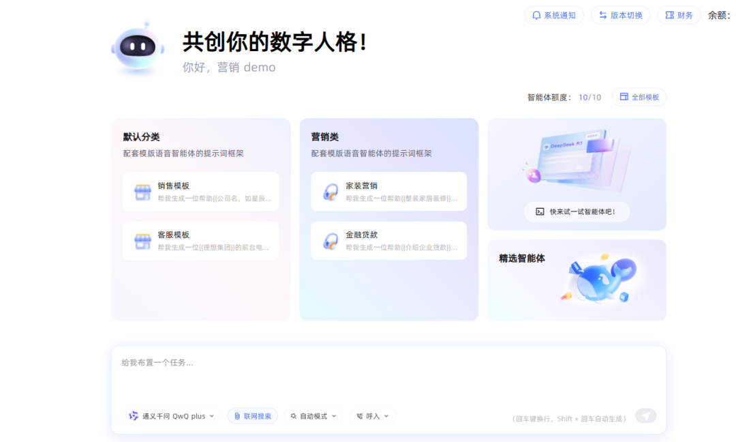Image resolution: width=736 pixels, height=442 pixels.
Task: Focus the 给我布置一个任务 input box
Action: click(x=388, y=375)
